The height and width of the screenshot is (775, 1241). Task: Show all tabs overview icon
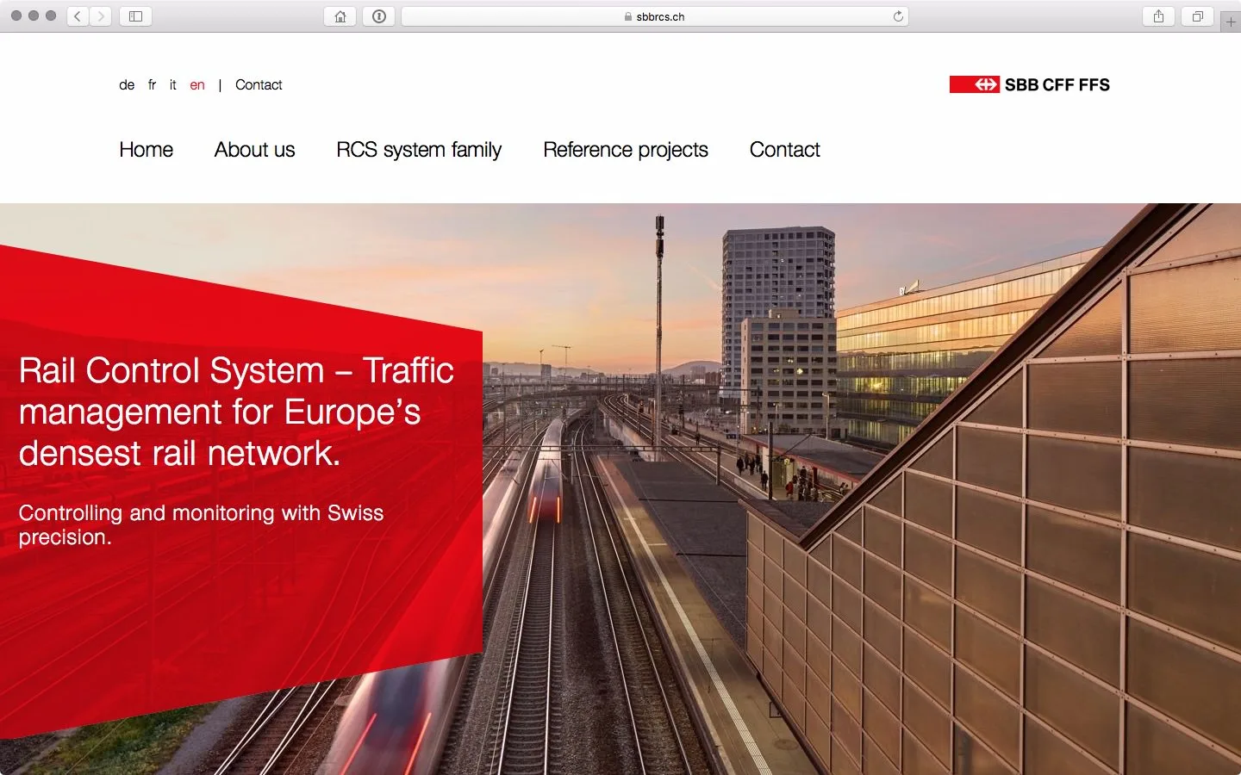coord(1197,16)
